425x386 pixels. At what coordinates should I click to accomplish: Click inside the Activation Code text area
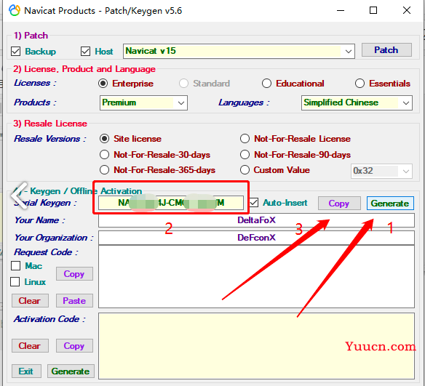(x=256, y=346)
